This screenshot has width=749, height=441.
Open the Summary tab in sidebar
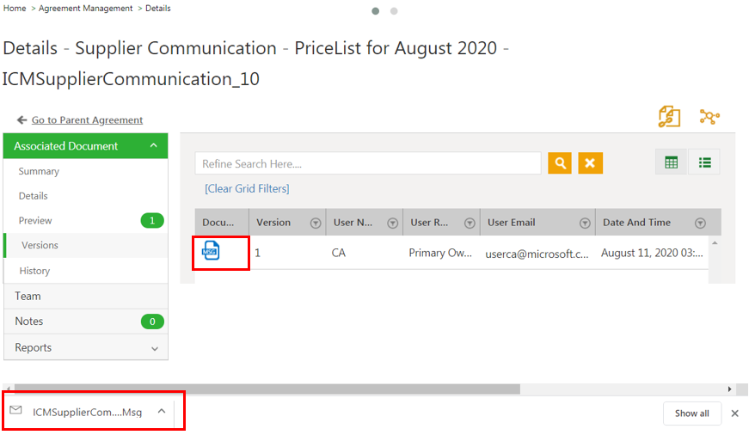click(40, 172)
